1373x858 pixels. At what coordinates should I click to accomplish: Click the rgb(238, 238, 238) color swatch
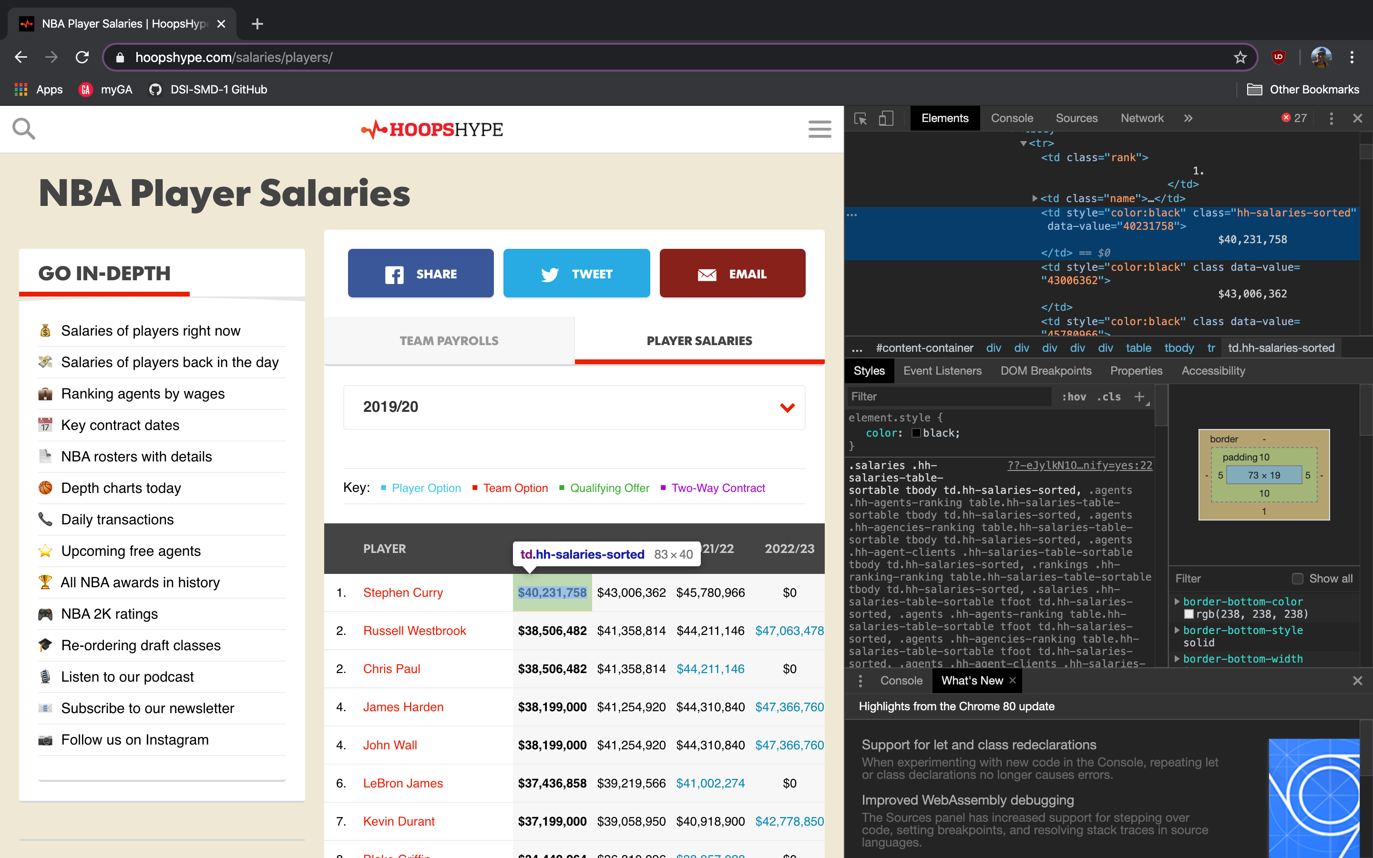click(1189, 614)
